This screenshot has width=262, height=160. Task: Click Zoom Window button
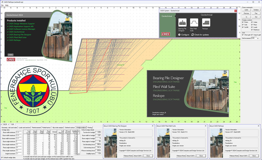pos(256,10)
